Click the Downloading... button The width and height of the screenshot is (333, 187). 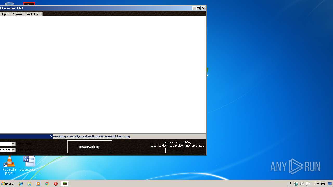click(x=90, y=147)
